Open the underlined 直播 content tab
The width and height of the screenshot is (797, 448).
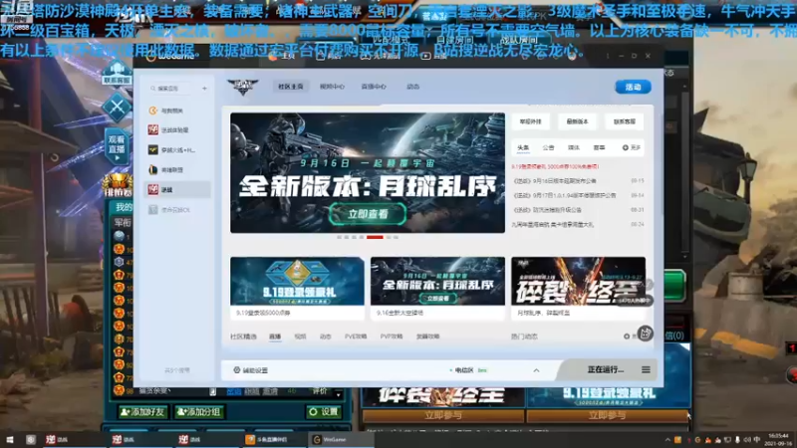point(275,336)
